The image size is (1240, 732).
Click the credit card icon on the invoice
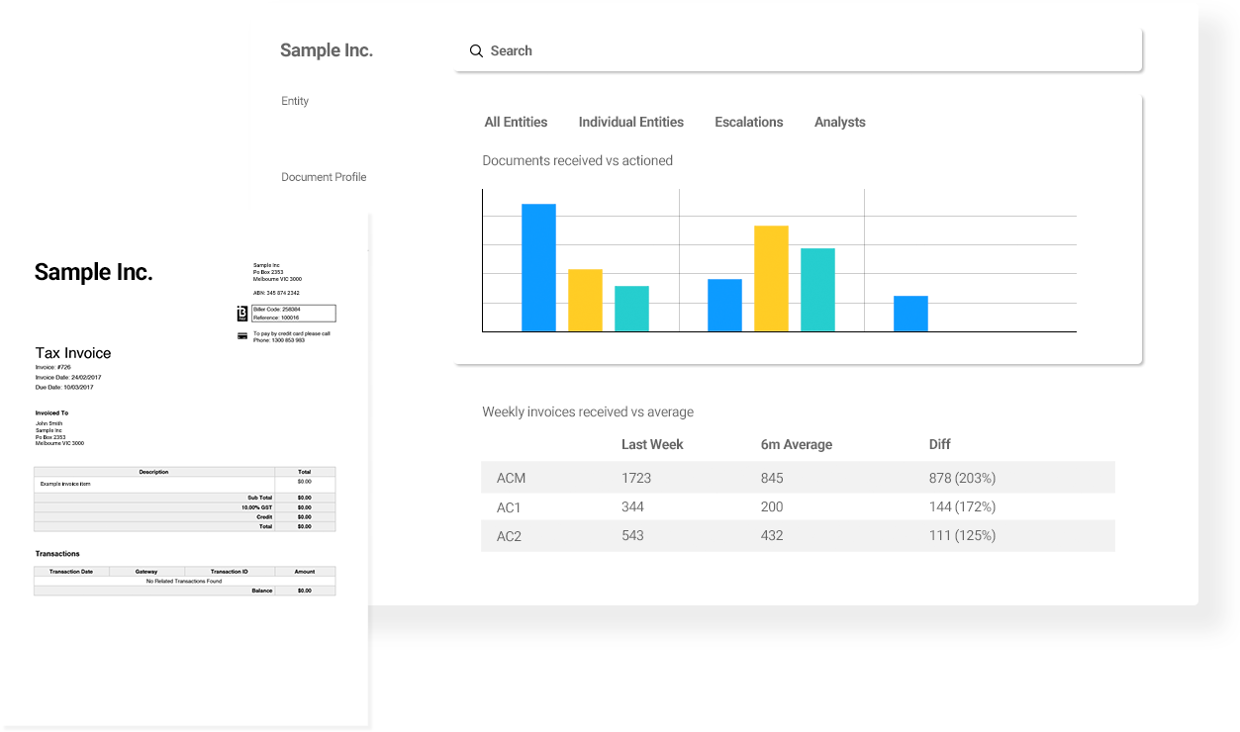click(241, 336)
